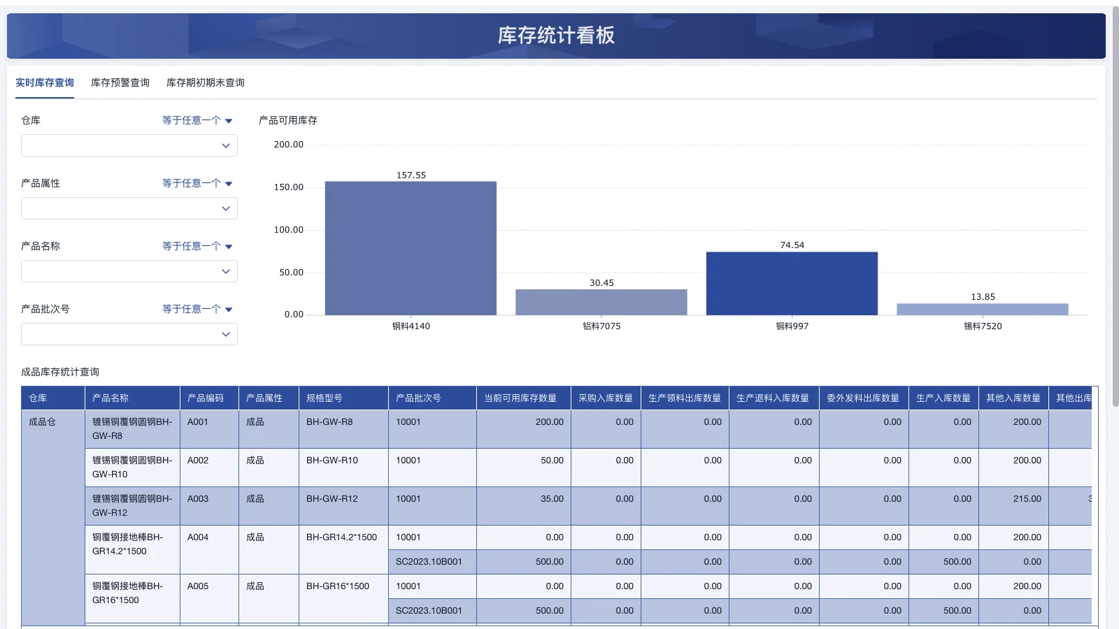Select the 实时库存查询 tab
Image resolution: width=1119 pixels, height=629 pixels.
pyautogui.click(x=44, y=82)
